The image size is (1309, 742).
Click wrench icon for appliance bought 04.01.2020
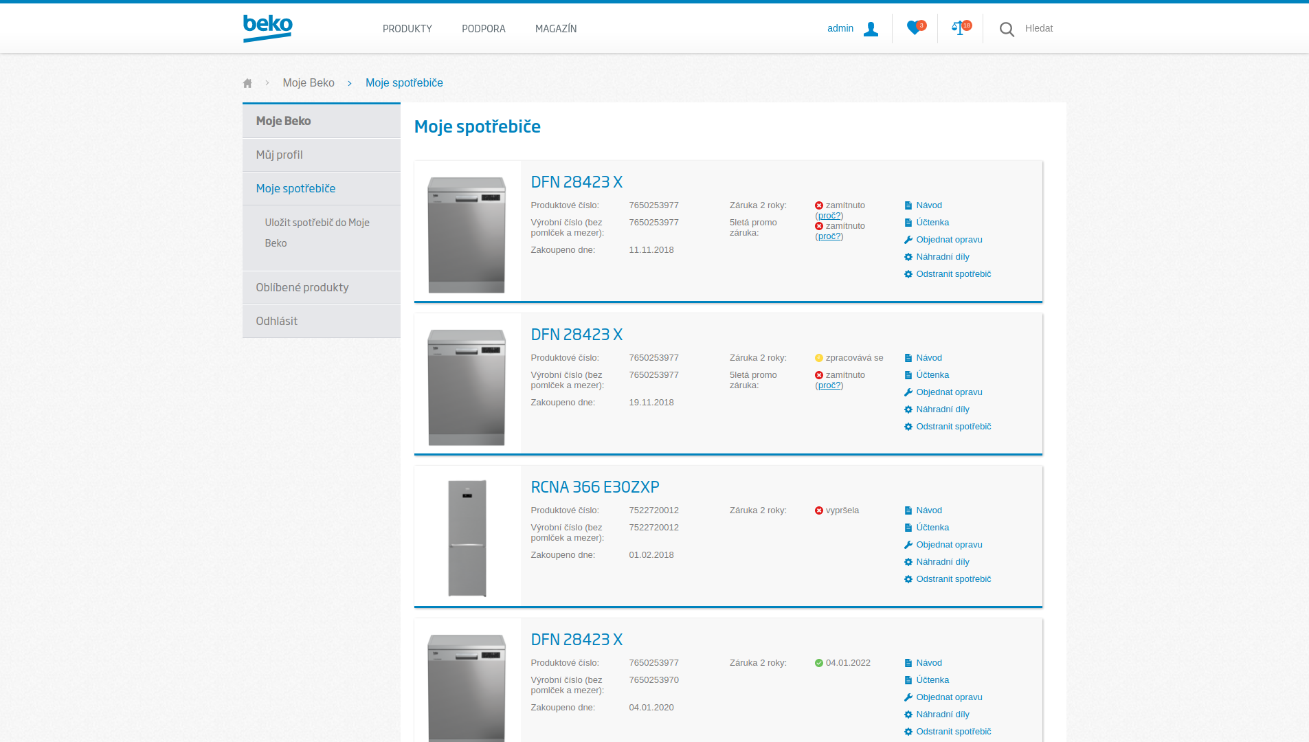[x=908, y=697]
